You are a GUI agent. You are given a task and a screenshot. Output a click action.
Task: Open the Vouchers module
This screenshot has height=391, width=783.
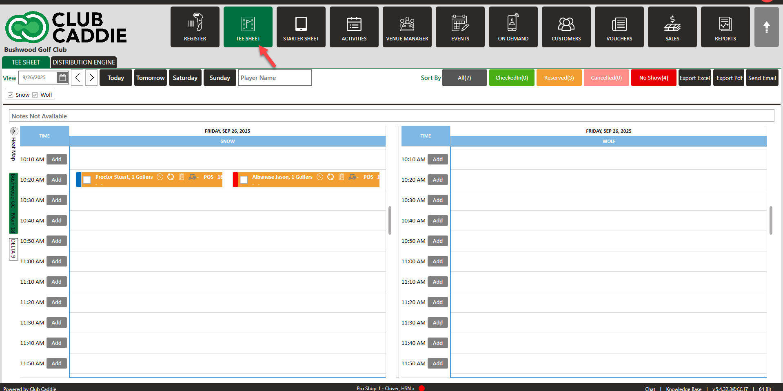pyautogui.click(x=619, y=27)
